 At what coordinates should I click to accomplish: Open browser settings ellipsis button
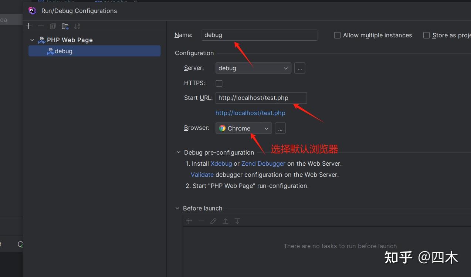(280, 128)
